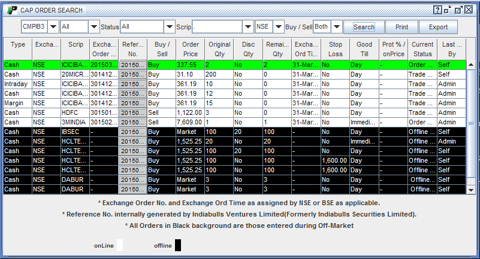Click the offline legend label
Image resolution: width=480 pixels, height=259 pixels.
163,246
